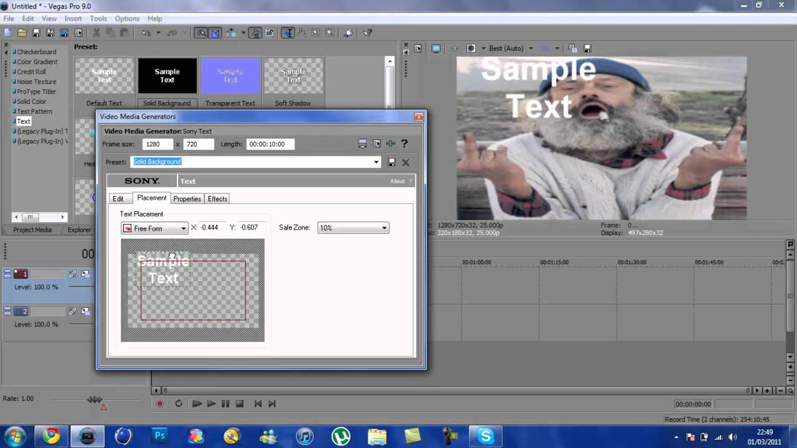Click the Replace Plug-In icon in dialog

click(x=390, y=144)
